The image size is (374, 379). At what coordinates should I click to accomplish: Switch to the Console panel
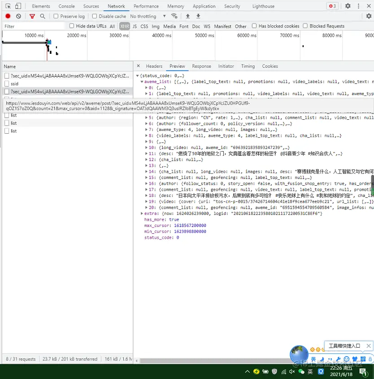pos(66,6)
